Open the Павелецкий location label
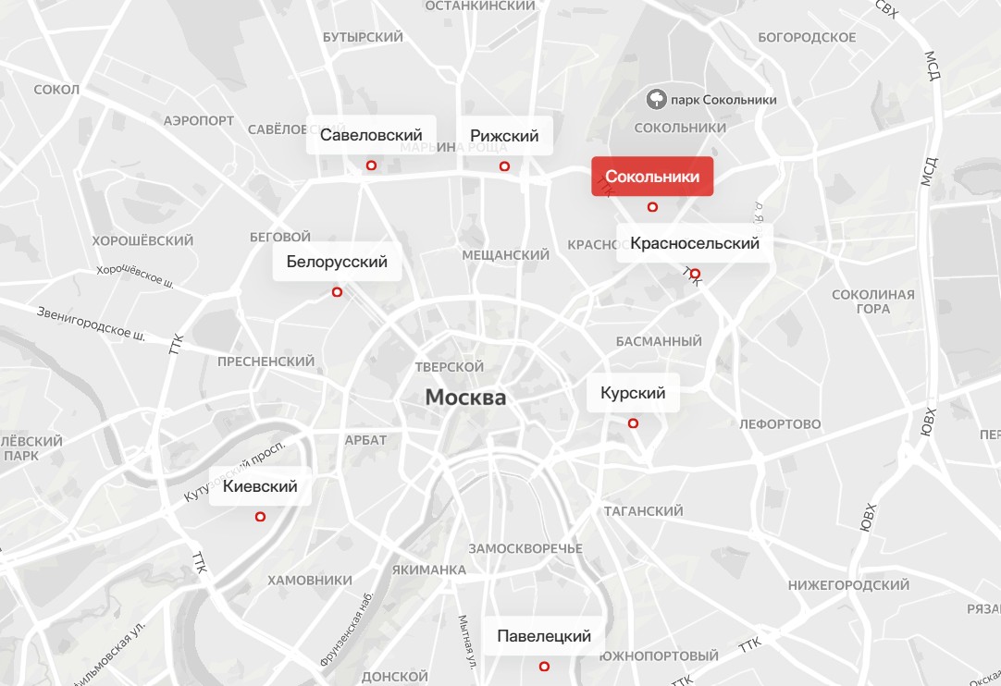Viewport: 1001px width, 686px height. (544, 635)
